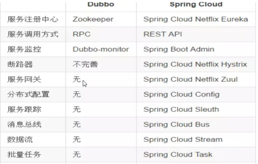The width and height of the screenshot is (258, 164).
Task: Click the 断路器 row label
Action: tap(20, 64)
